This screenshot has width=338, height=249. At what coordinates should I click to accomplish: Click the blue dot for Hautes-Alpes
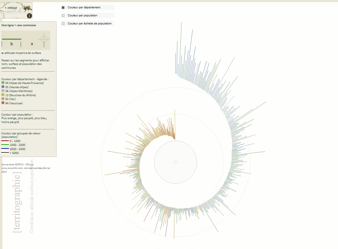tap(3, 87)
